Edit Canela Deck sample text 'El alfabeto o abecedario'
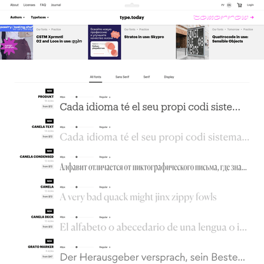 pyautogui.click(x=153, y=227)
